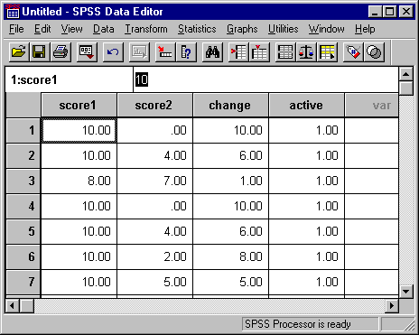Click the SPSS icon in the title bar

[x=13, y=12]
